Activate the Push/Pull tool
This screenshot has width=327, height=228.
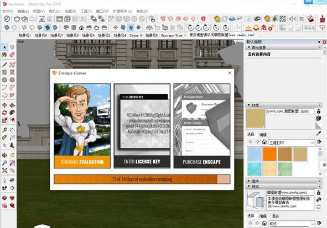12,105
